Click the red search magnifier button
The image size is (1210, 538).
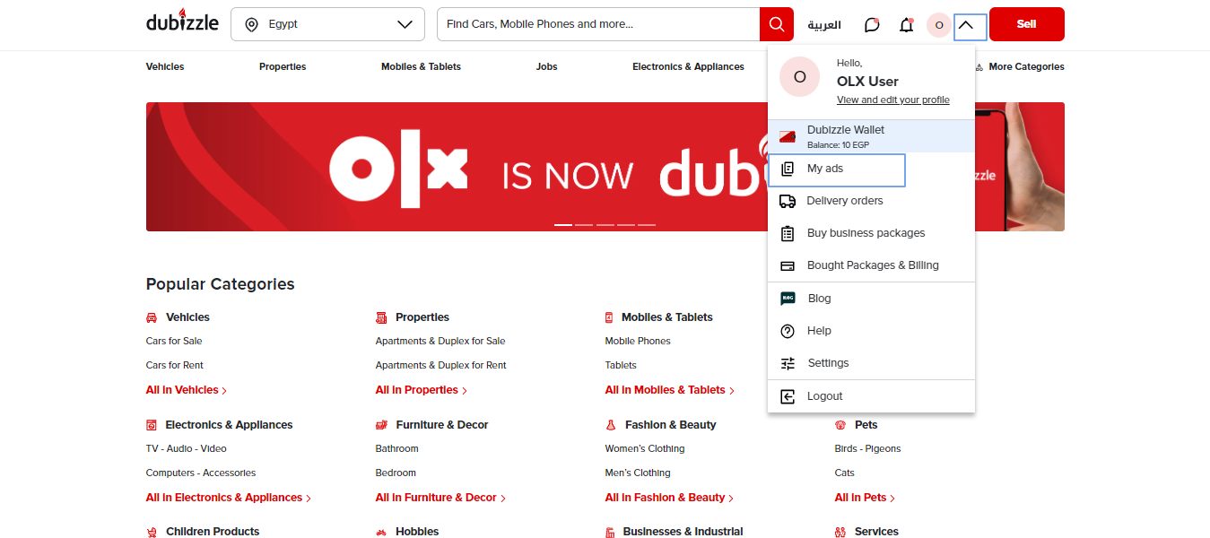point(776,24)
